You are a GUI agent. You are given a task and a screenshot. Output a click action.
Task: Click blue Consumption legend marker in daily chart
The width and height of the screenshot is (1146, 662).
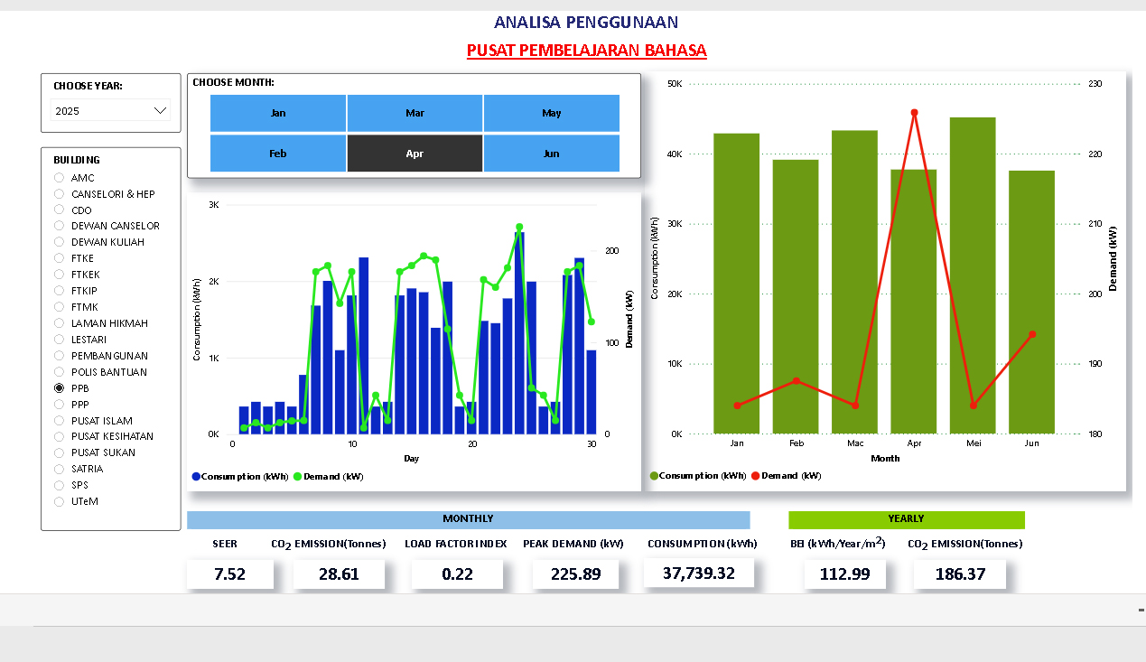(197, 476)
